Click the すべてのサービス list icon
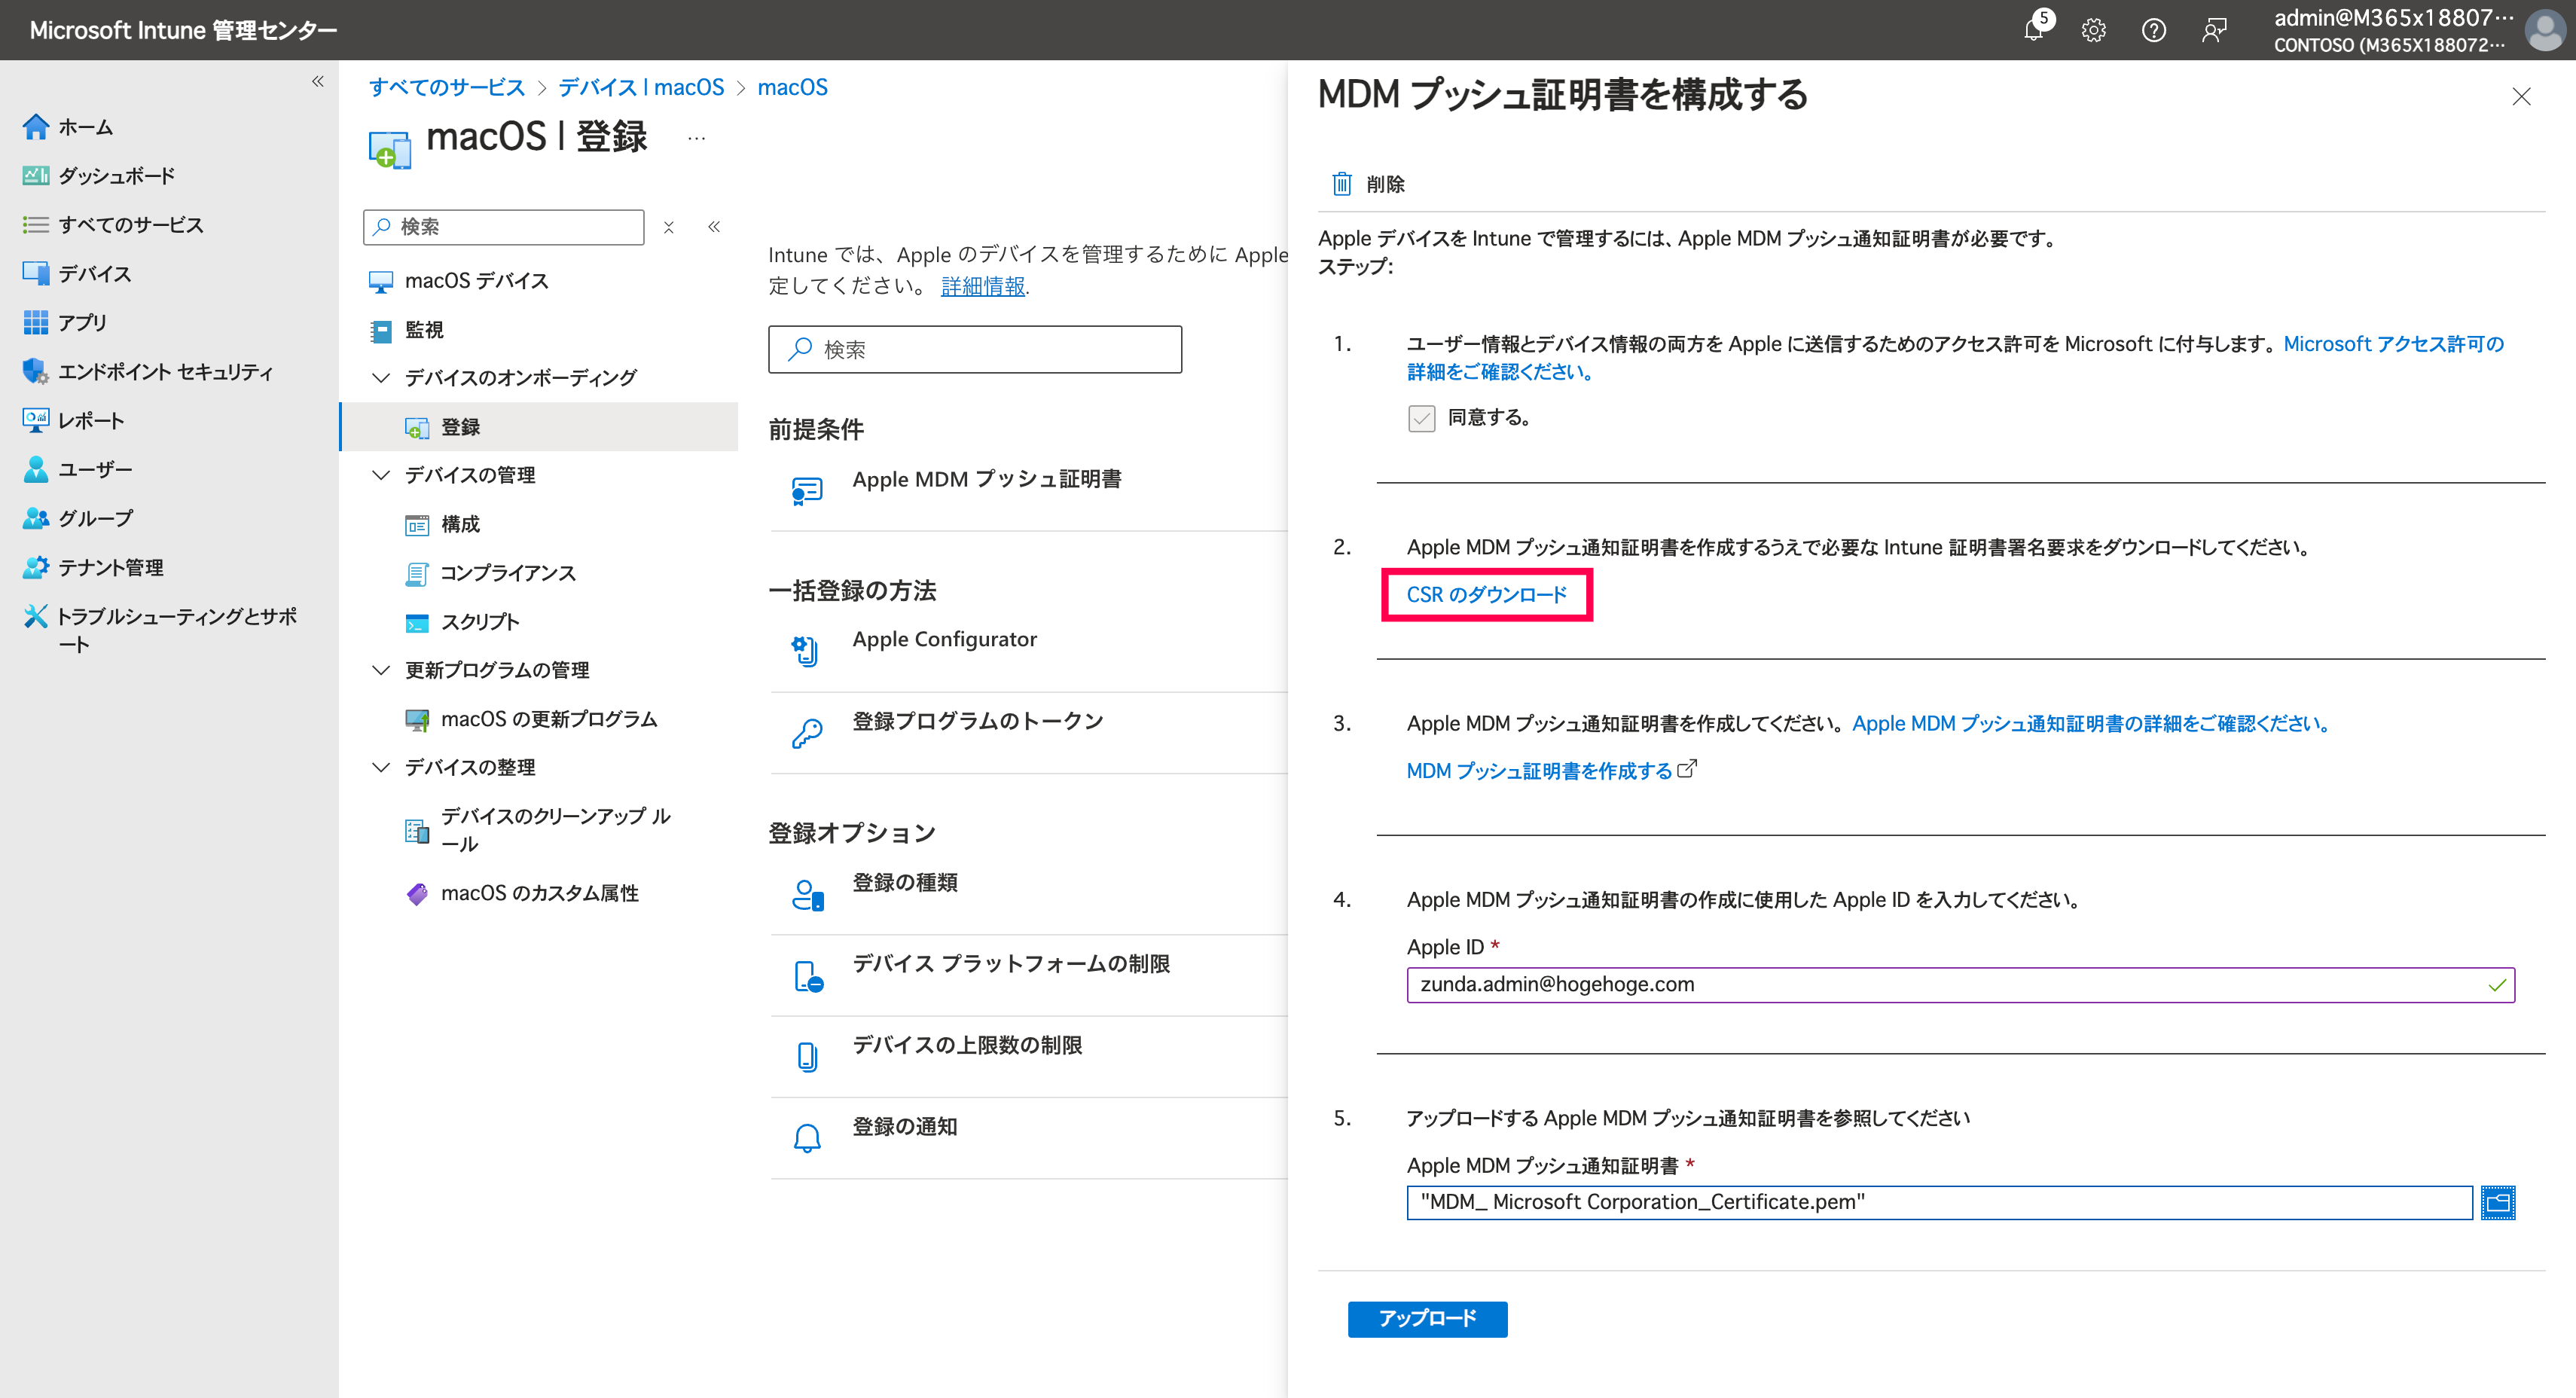Screen dimensions: 2576x1398 click(x=36, y=225)
